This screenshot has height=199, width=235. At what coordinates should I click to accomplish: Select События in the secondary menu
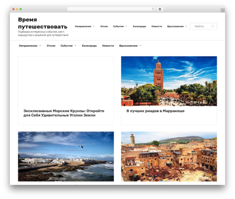66,46
